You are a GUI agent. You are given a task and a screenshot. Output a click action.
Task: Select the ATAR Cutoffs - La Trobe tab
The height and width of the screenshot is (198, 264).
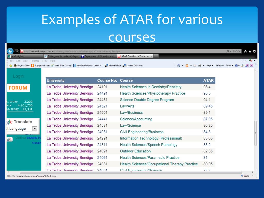point(136,56)
